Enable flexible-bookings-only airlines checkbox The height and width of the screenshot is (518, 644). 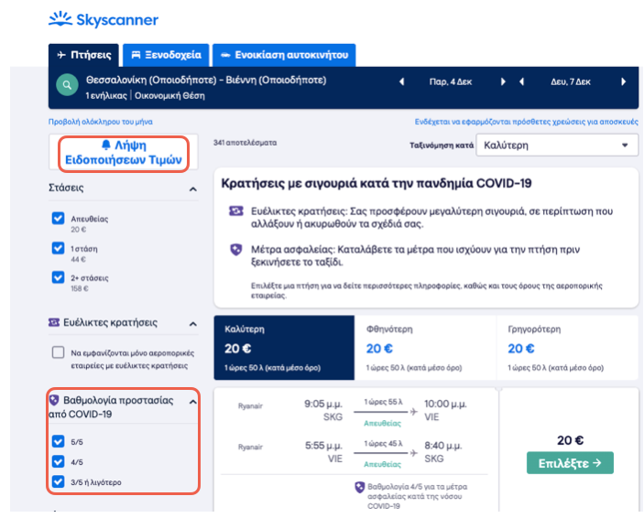point(59,352)
